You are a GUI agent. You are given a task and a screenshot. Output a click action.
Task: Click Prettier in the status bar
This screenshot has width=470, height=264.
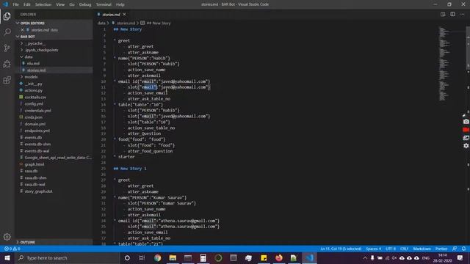point(441,249)
